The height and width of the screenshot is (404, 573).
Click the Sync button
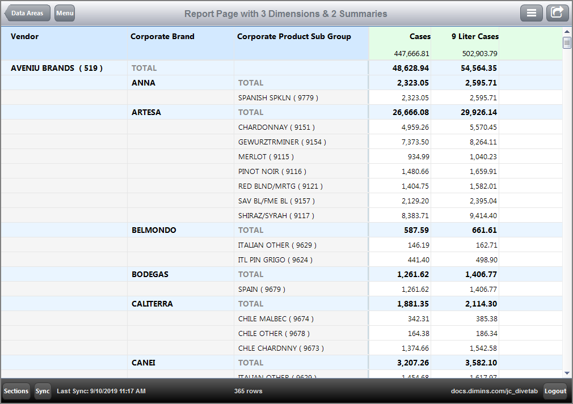click(43, 391)
